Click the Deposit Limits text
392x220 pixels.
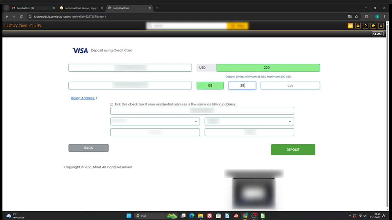pos(258,77)
